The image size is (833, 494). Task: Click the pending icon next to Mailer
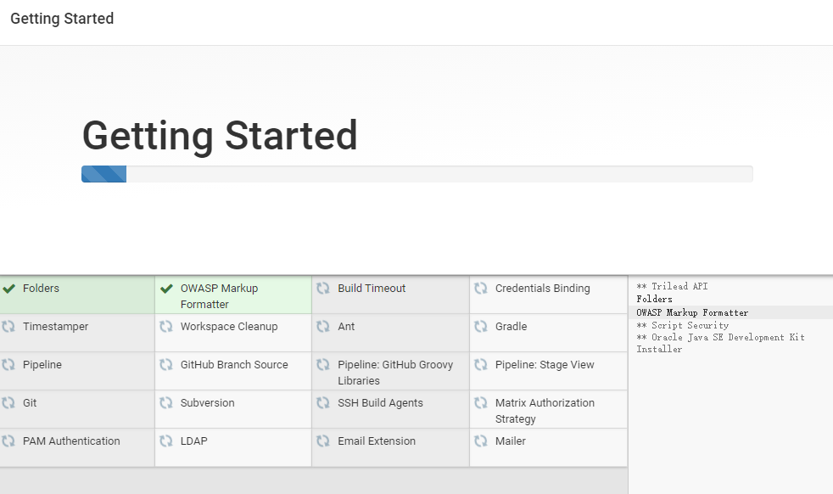481,441
